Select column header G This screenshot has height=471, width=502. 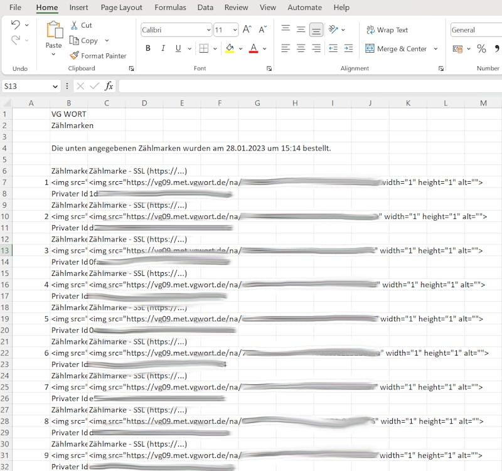point(257,103)
